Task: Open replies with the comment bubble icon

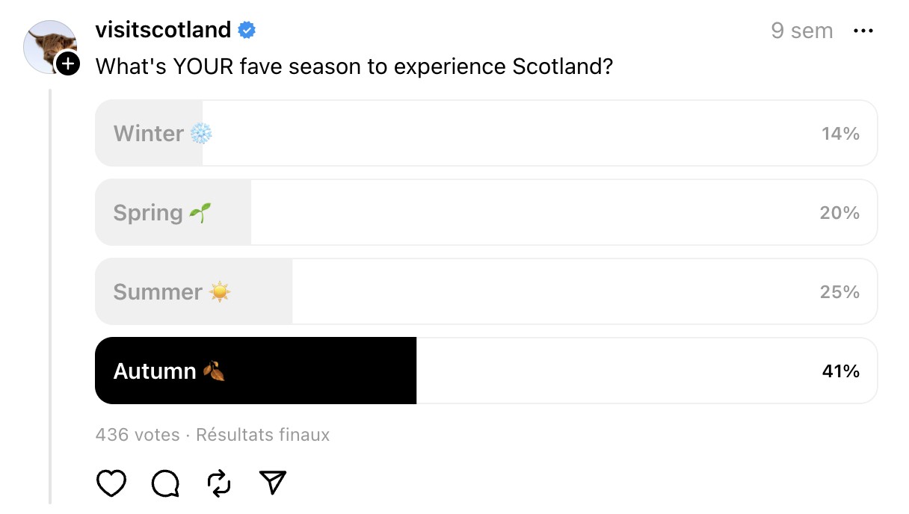Action: (x=165, y=483)
